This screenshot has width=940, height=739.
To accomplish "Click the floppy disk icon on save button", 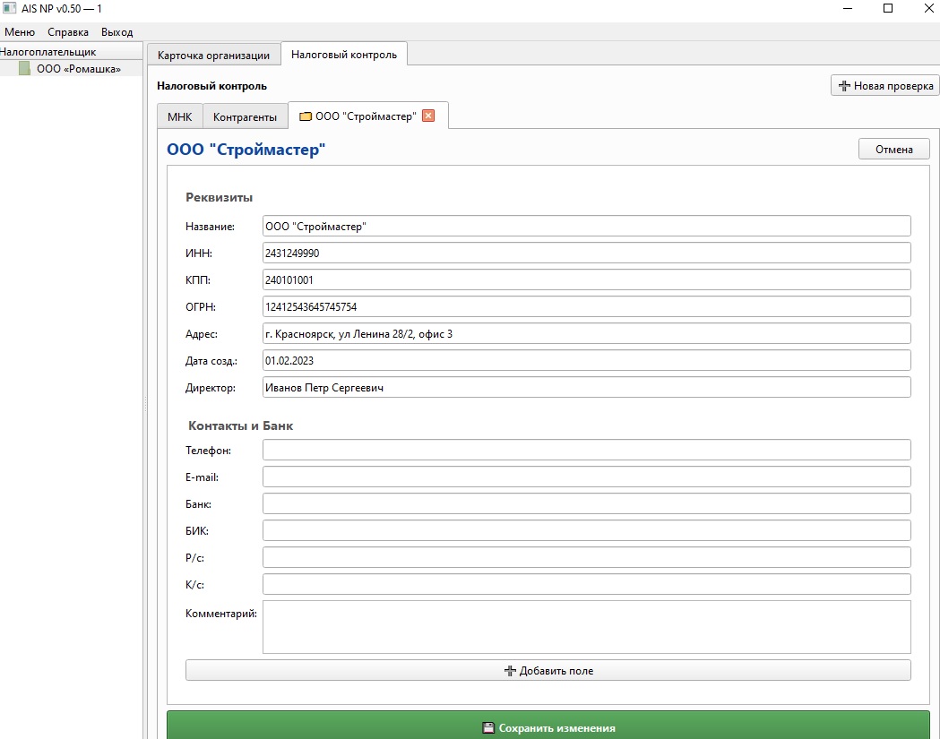I will (488, 727).
